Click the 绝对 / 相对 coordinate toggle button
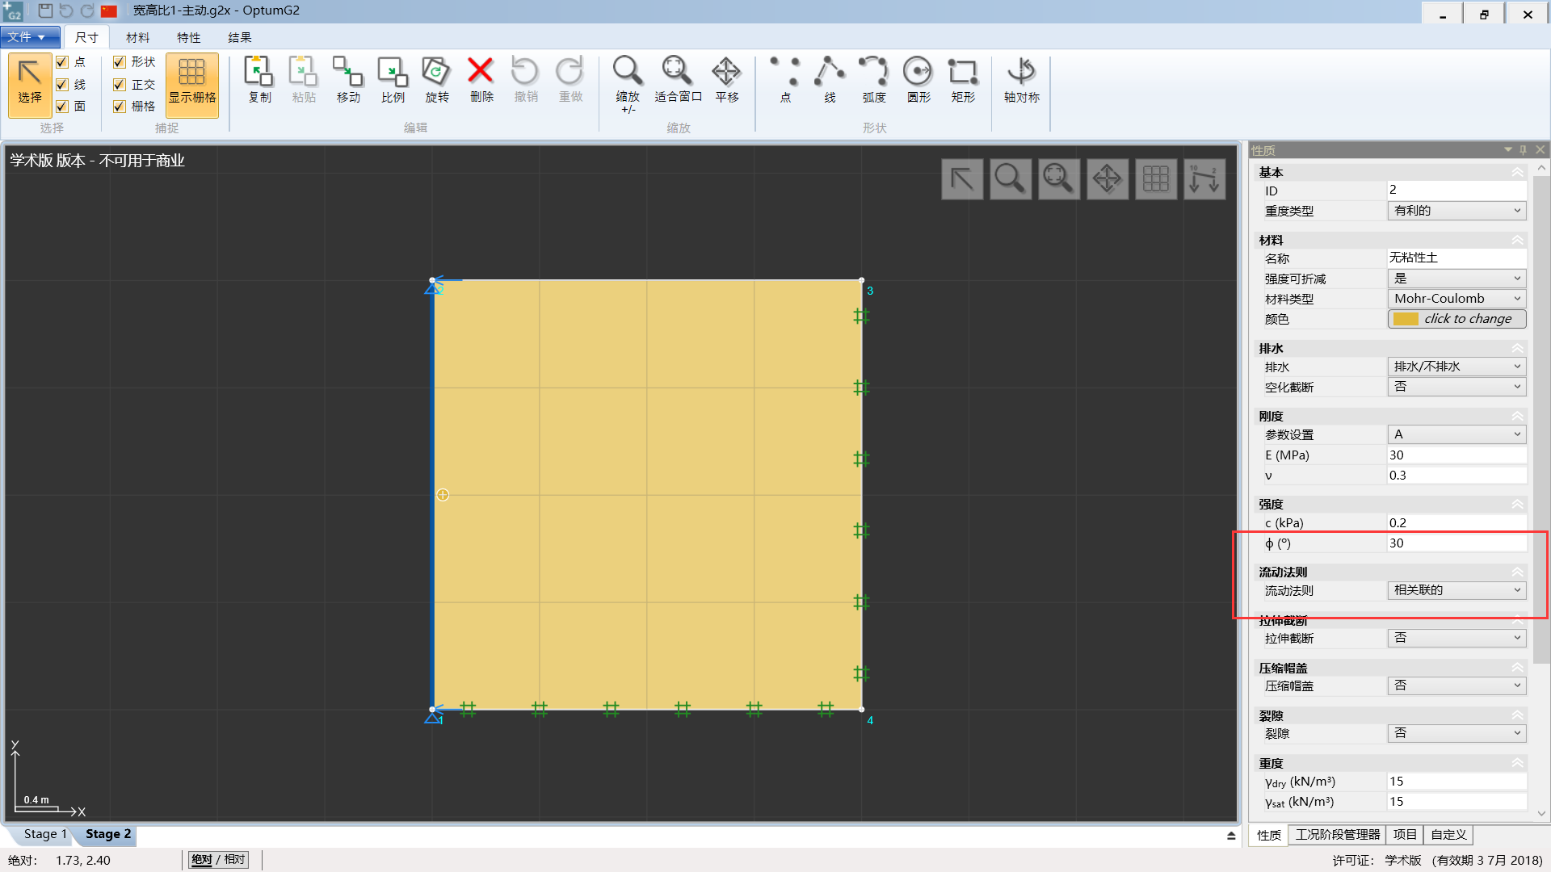Screen dimensions: 1551x872 (218, 860)
